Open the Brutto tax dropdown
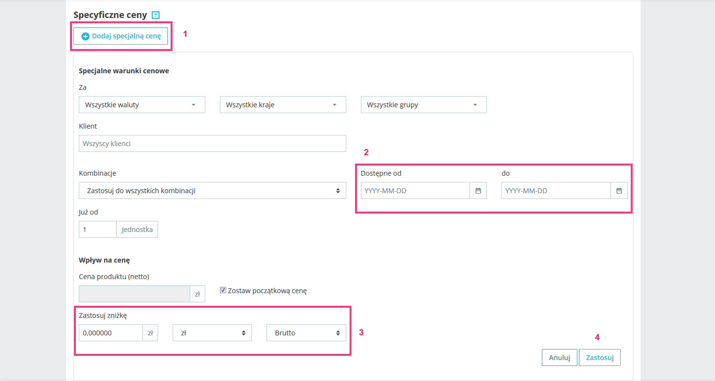 pyautogui.click(x=306, y=333)
